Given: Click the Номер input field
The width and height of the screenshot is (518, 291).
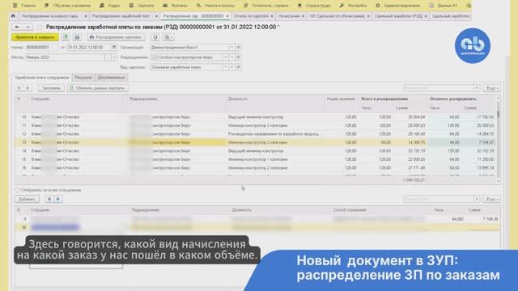Looking at the screenshot, I should [41, 48].
